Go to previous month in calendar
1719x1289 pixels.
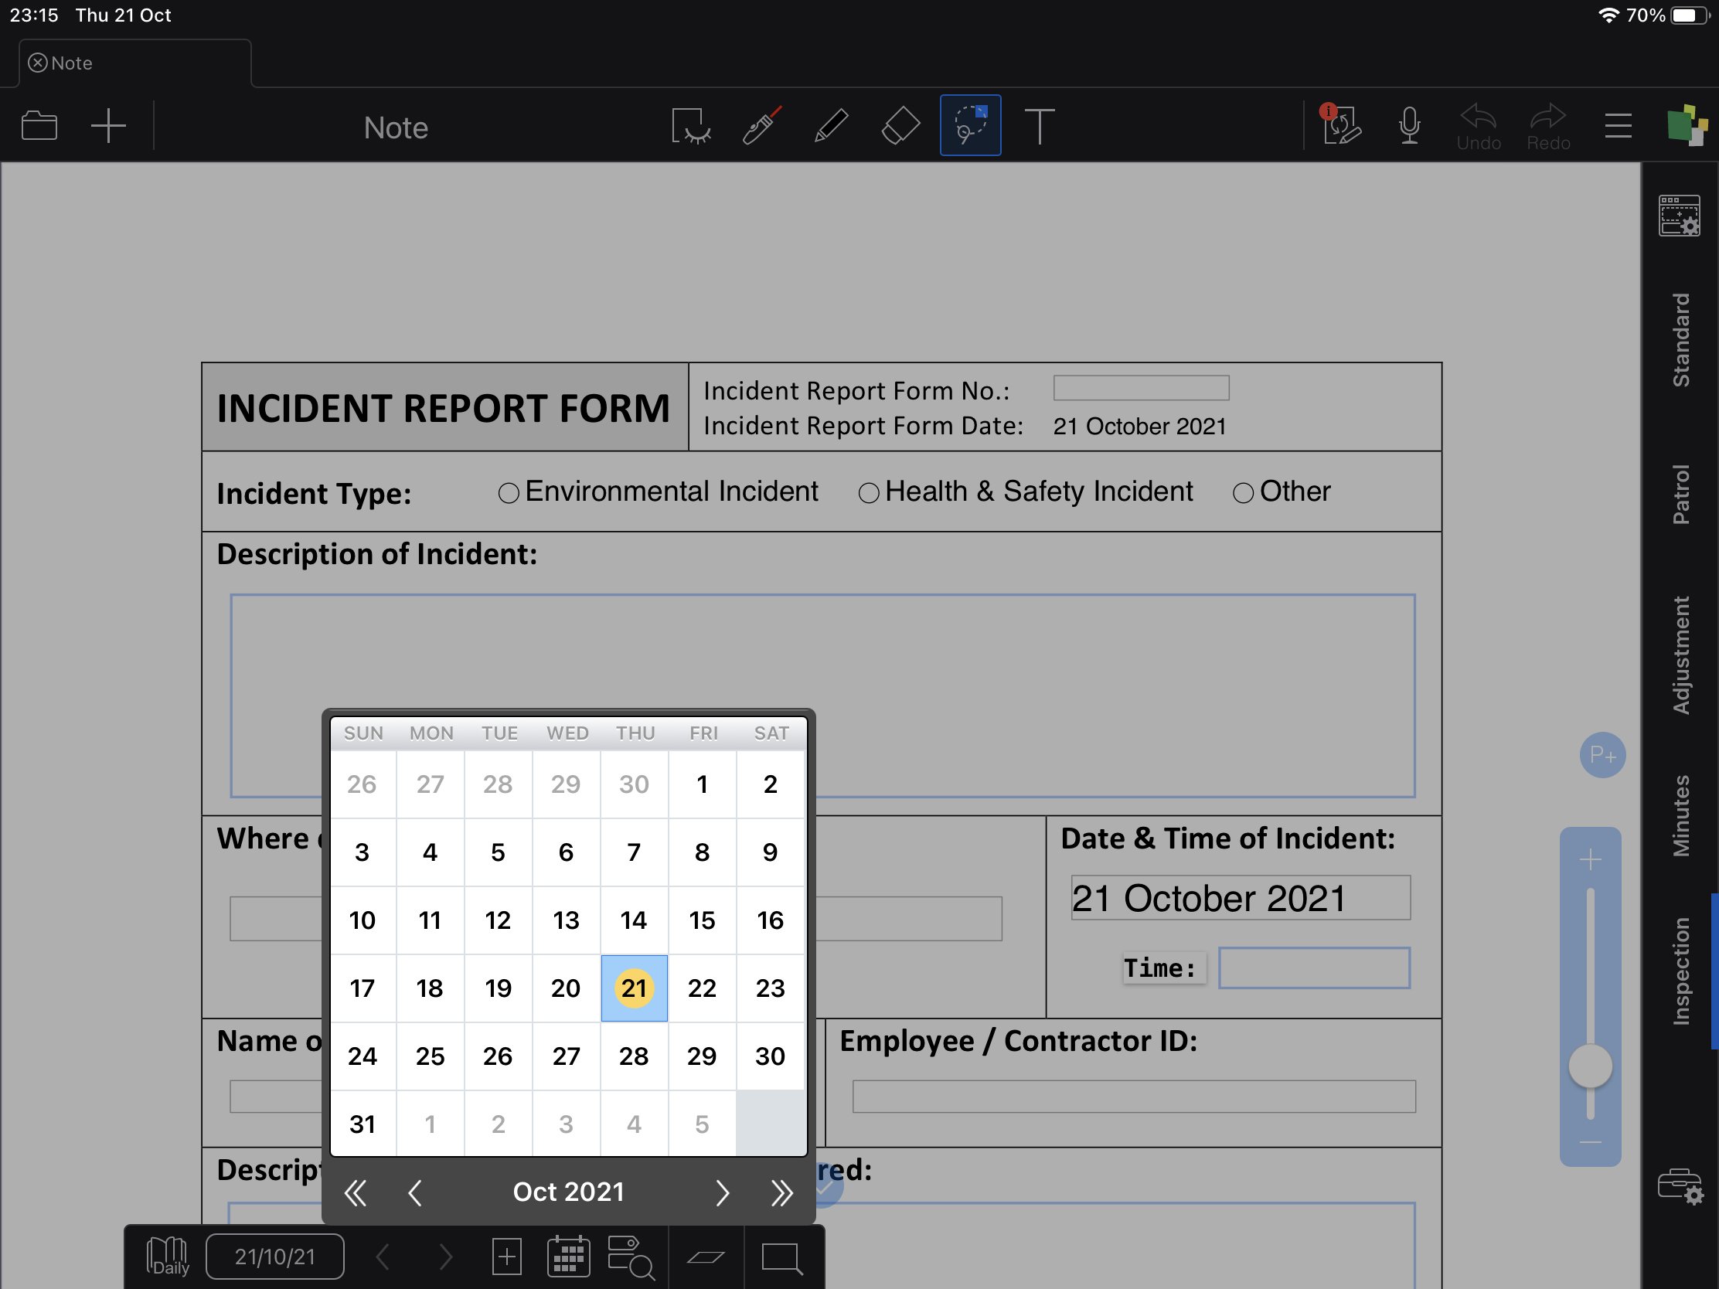tap(415, 1192)
